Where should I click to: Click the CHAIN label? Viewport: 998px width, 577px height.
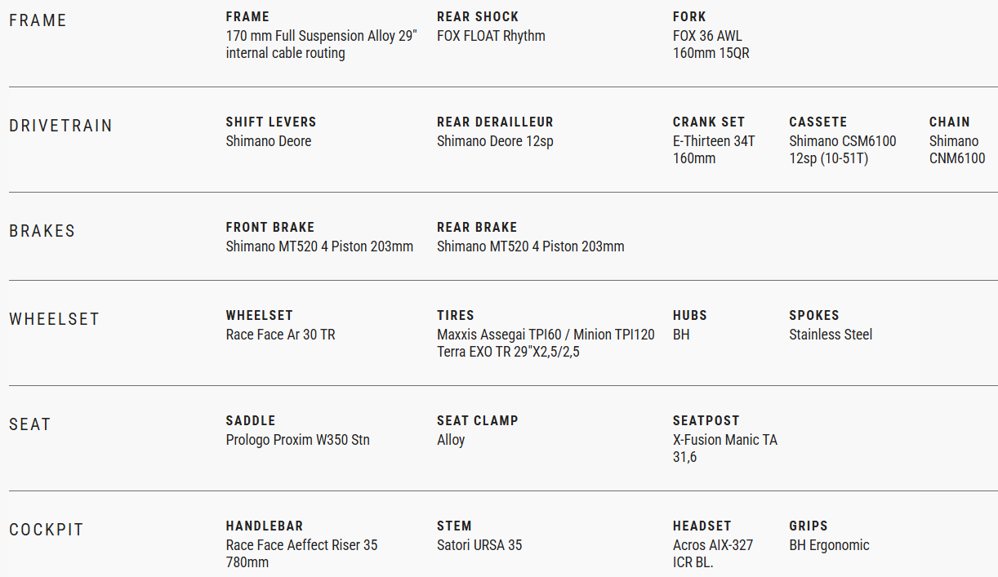coord(949,122)
